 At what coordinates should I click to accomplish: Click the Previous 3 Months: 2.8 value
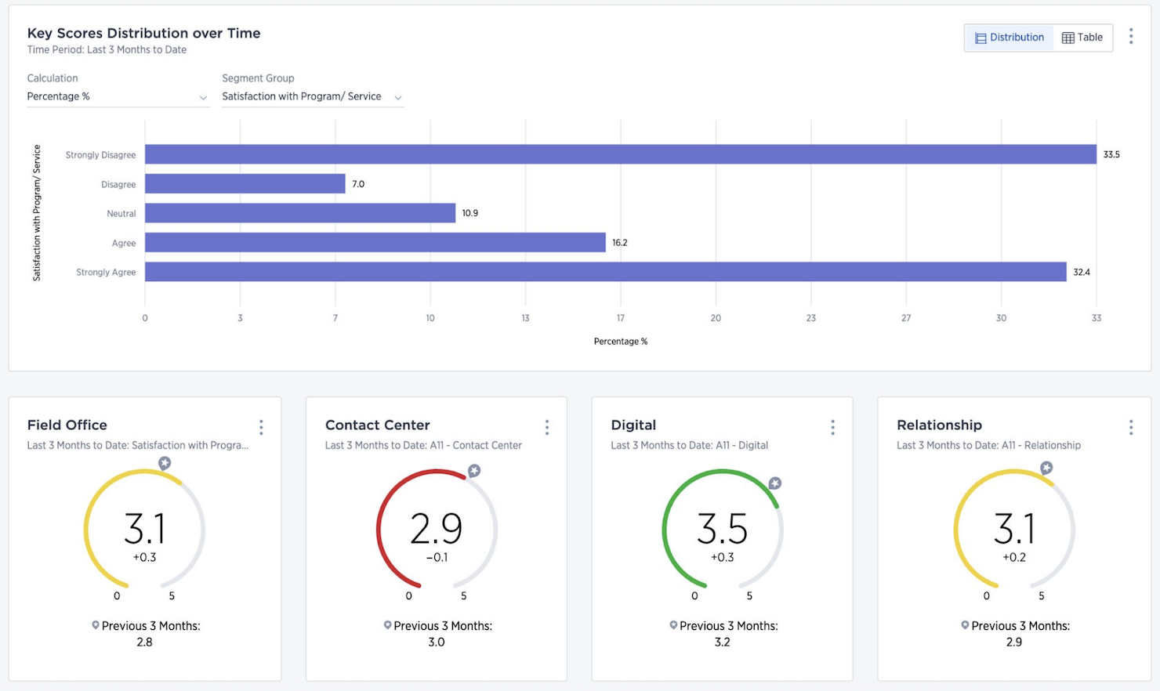point(143,642)
